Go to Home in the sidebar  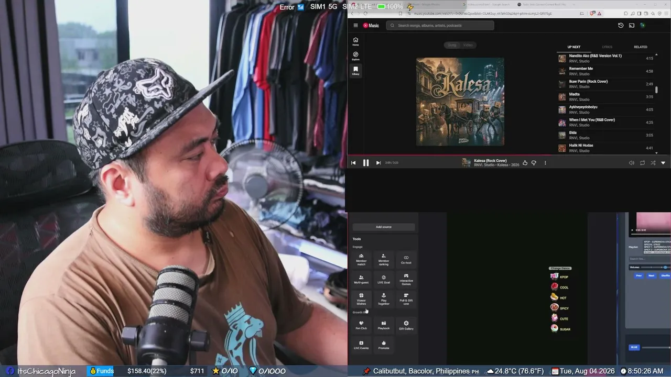355,41
